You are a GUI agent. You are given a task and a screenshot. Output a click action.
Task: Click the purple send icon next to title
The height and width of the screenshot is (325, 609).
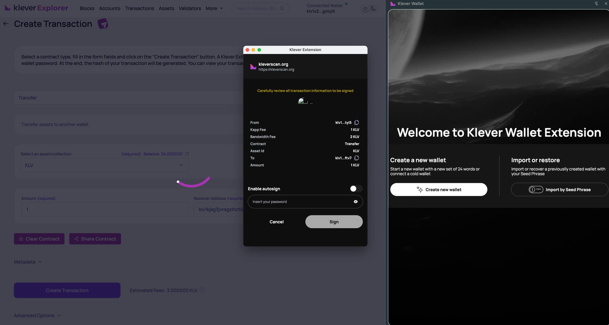[103, 24]
